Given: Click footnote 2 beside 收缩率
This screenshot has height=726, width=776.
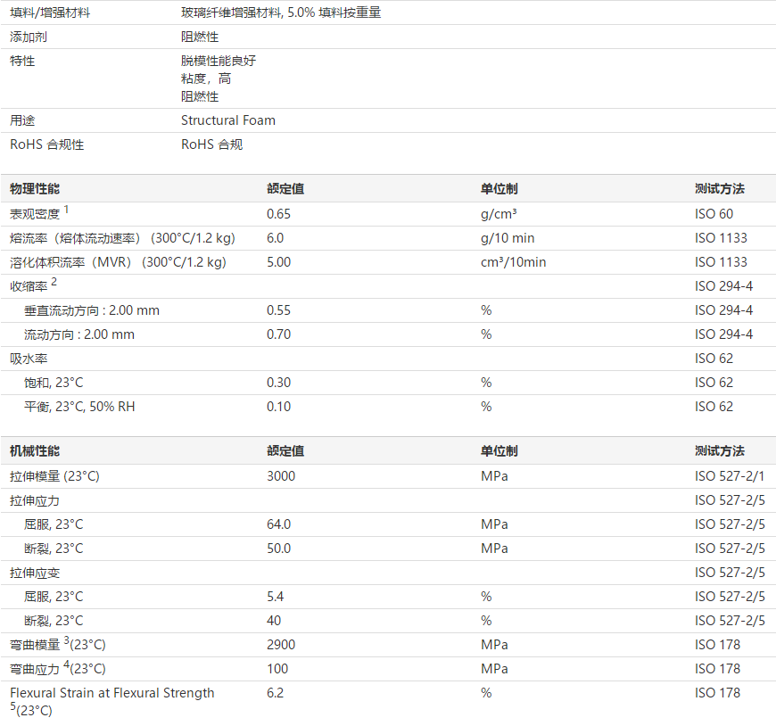Looking at the screenshot, I should coord(54,282).
